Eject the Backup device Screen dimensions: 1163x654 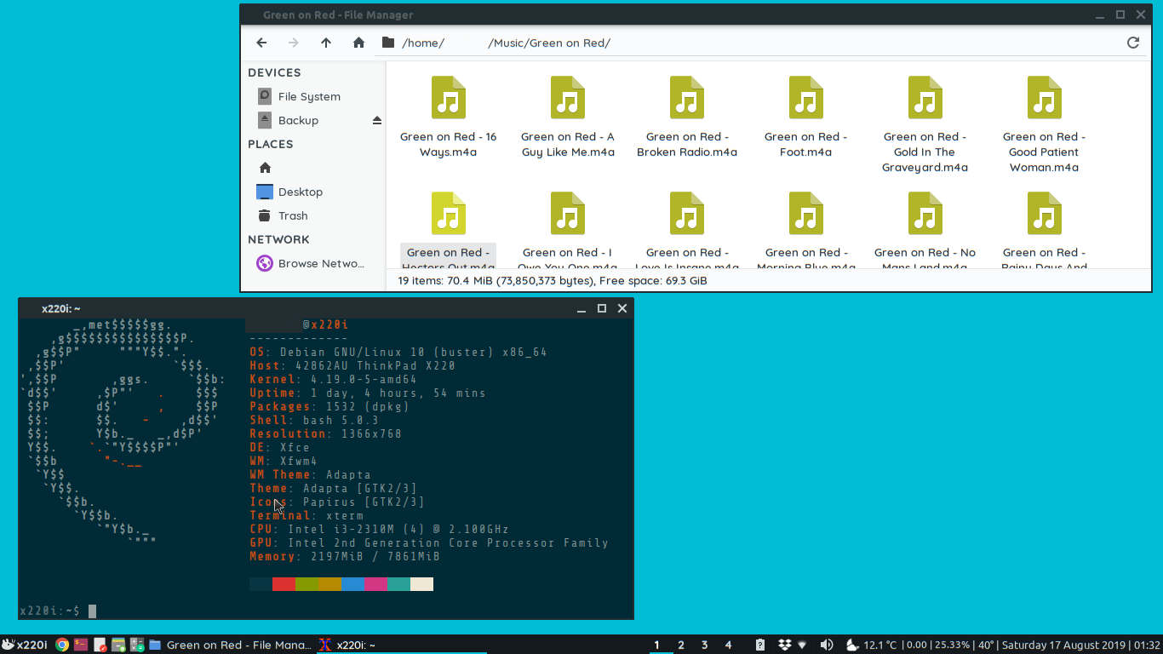click(x=376, y=120)
